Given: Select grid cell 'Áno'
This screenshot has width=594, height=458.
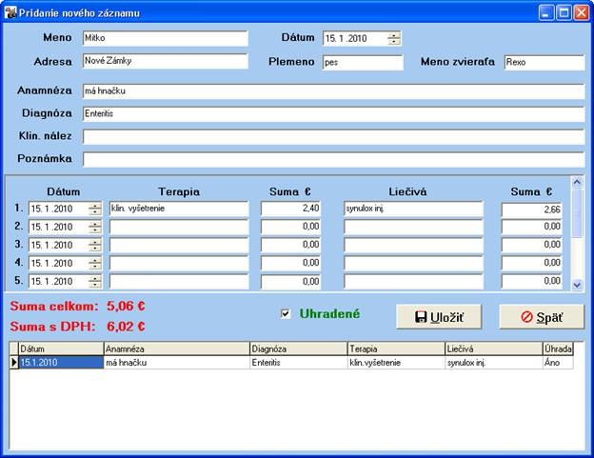Looking at the screenshot, I should click(x=558, y=363).
